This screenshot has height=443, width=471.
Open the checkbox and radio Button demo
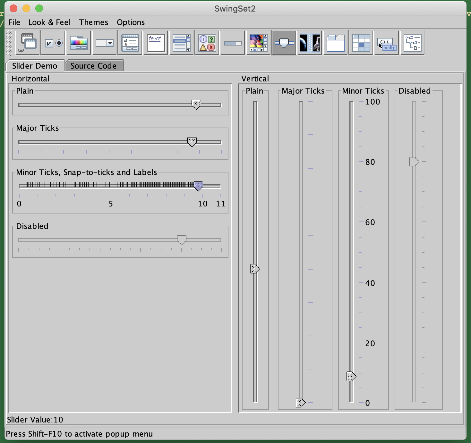pos(53,43)
